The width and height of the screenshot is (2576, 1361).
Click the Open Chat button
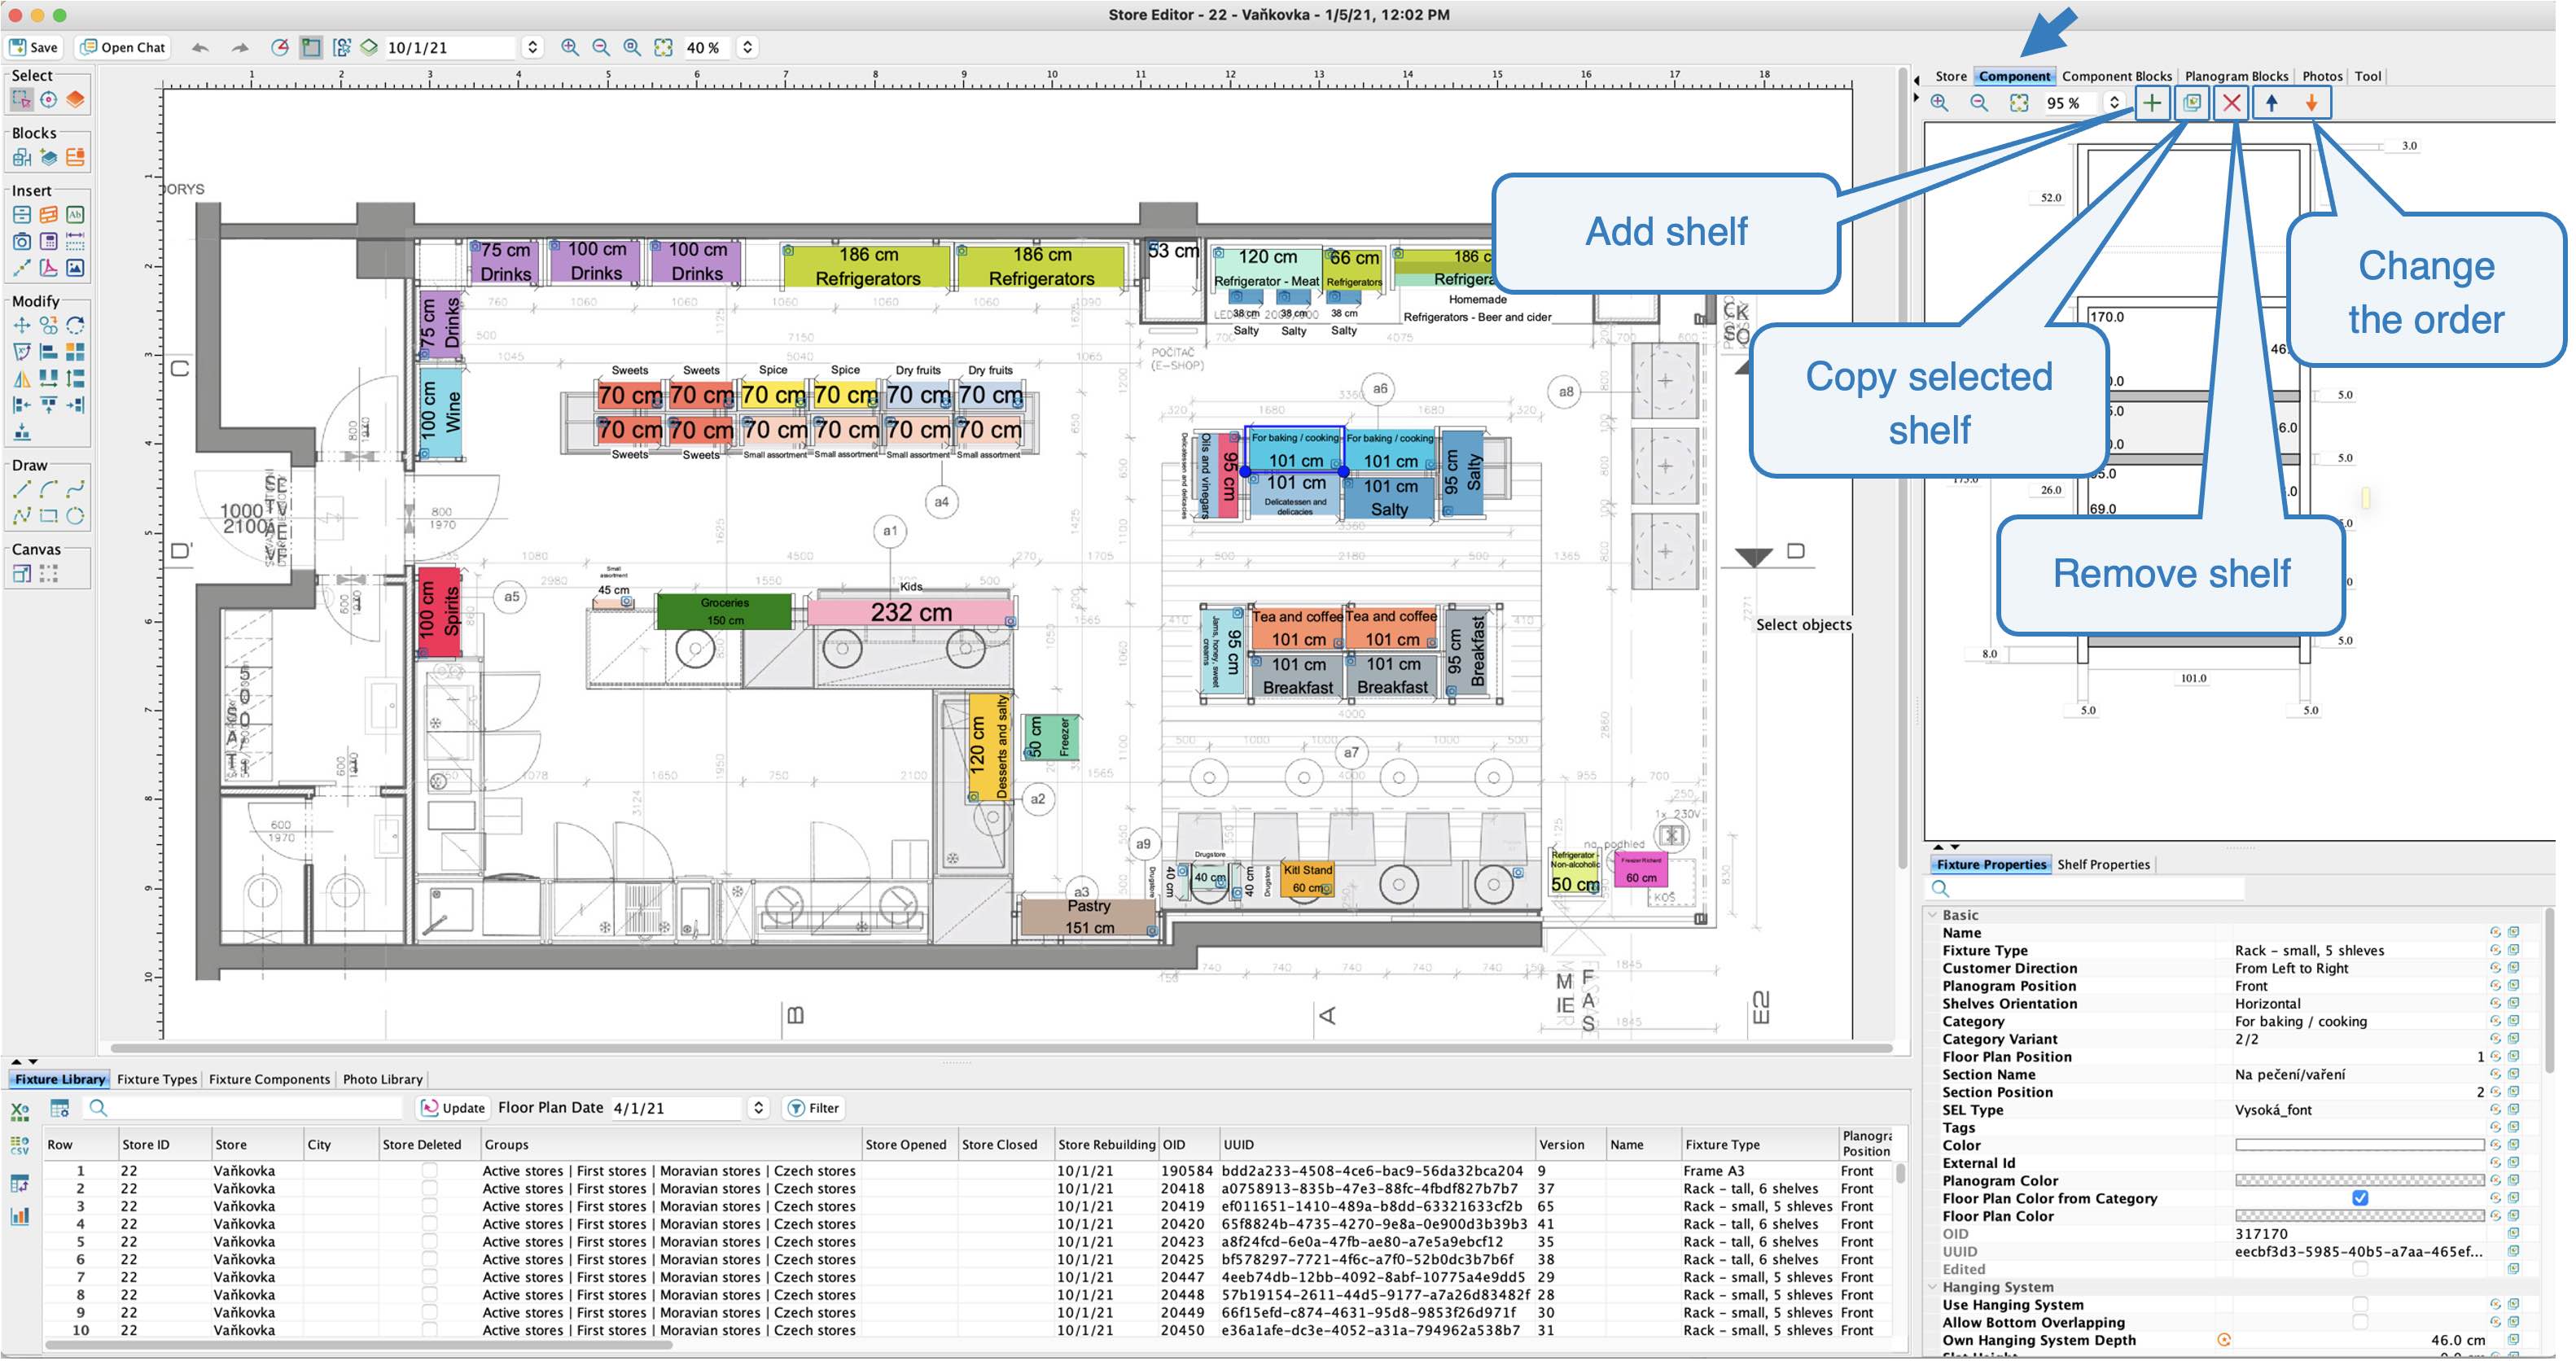123,47
